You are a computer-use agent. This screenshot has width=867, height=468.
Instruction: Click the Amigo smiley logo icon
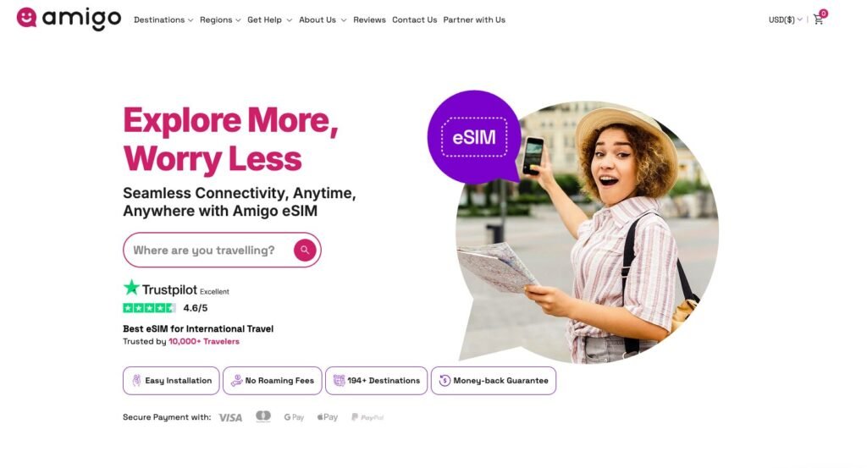(x=26, y=17)
